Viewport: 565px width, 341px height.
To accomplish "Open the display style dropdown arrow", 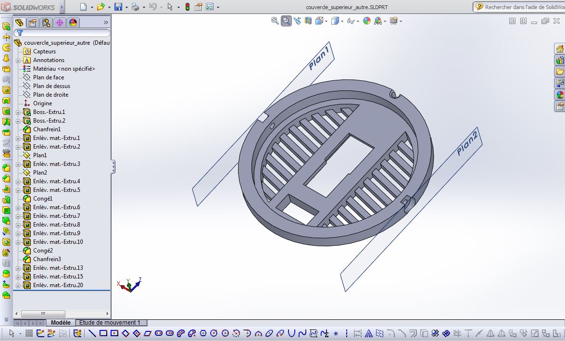I will [x=341, y=21].
